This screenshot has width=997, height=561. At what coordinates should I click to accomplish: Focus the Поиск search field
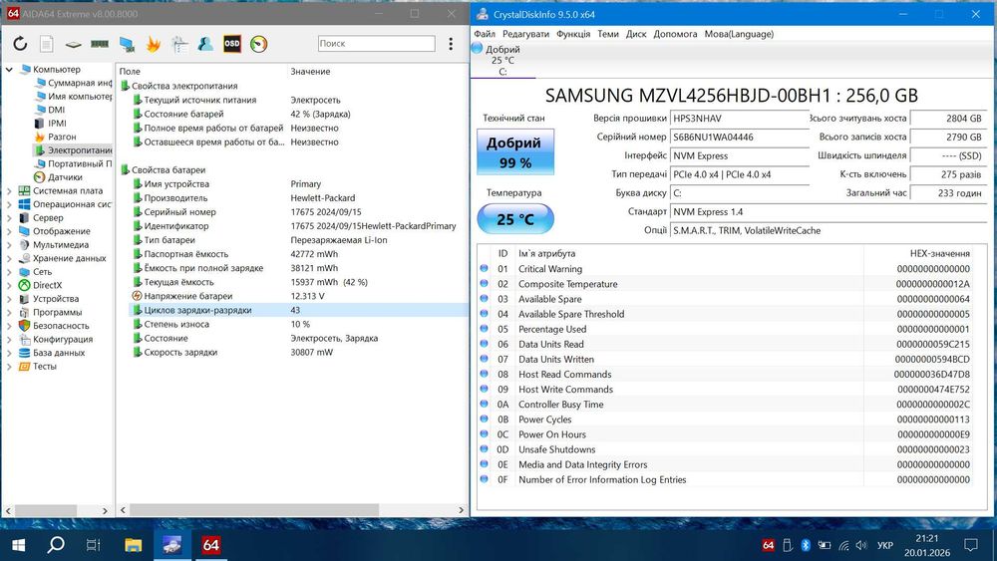pyautogui.click(x=377, y=43)
